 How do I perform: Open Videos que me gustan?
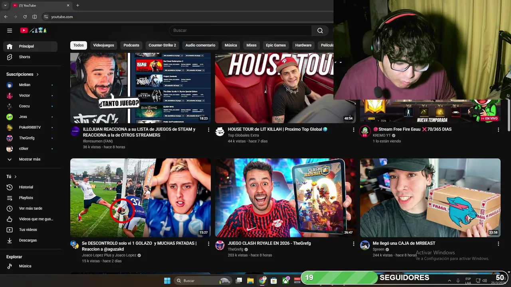point(30,219)
